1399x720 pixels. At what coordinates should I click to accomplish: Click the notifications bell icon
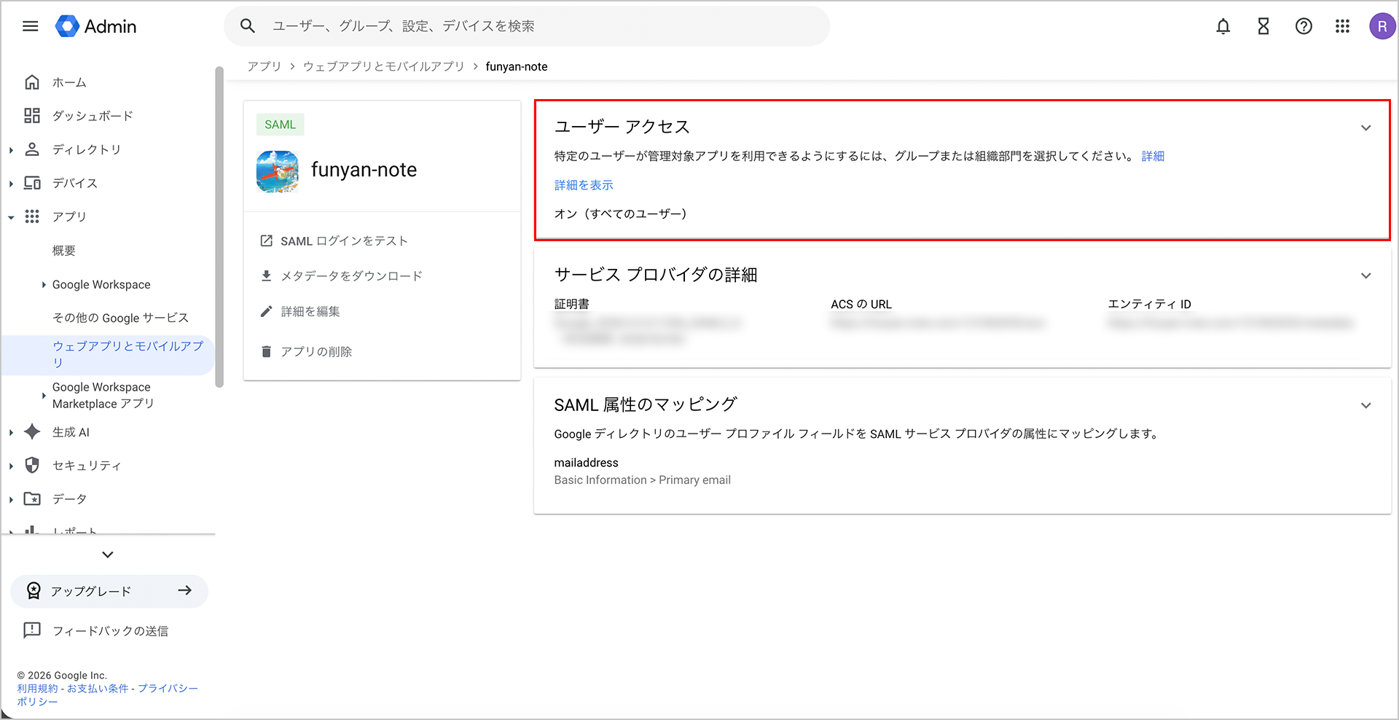pyautogui.click(x=1223, y=26)
